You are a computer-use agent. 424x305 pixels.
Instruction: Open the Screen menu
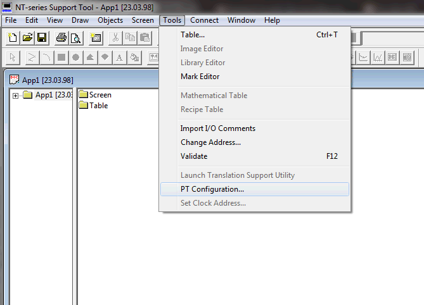click(143, 20)
